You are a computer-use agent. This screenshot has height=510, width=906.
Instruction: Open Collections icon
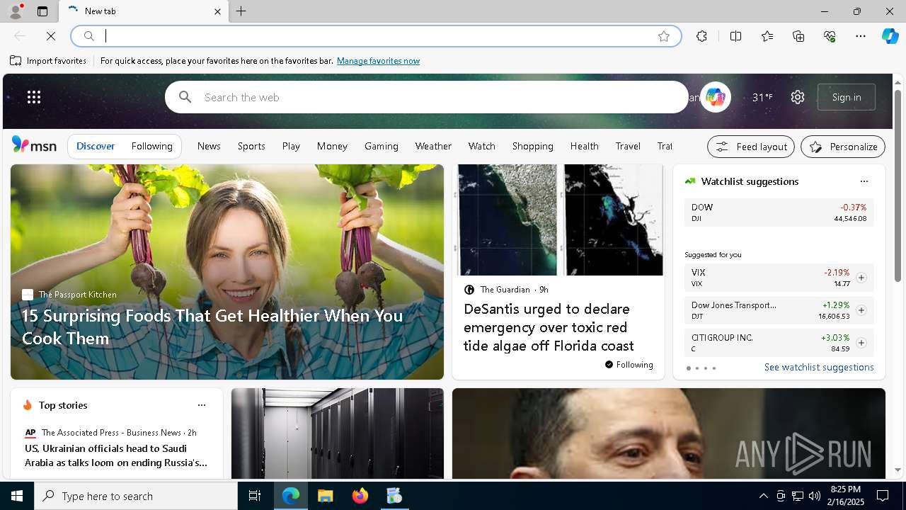click(798, 36)
